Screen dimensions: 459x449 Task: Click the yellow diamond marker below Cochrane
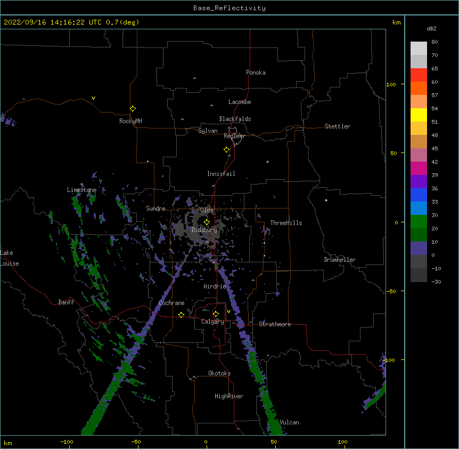(181, 315)
